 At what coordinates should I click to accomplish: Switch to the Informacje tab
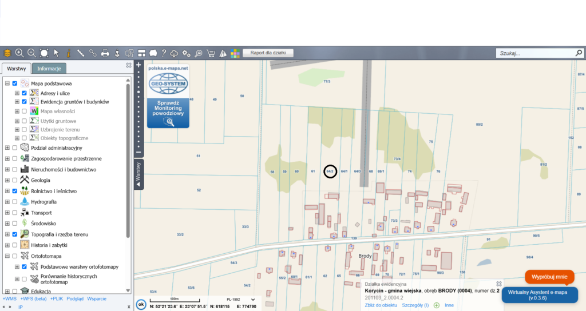[49, 69]
